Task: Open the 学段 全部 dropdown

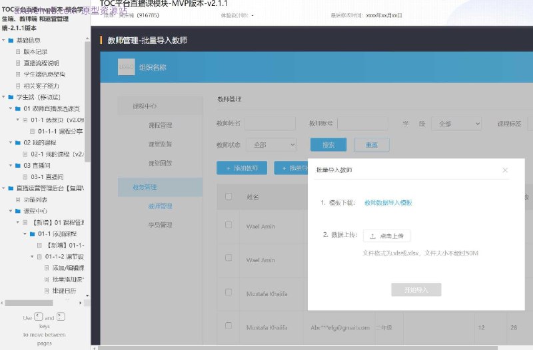Action: pyautogui.click(x=456, y=124)
